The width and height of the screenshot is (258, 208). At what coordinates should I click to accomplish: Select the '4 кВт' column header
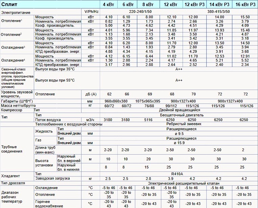[x=109, y=4]
